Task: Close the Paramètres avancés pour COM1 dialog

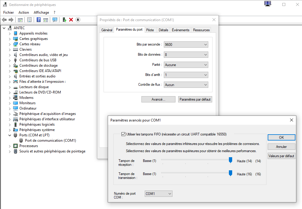Action: pyautogui.click(x=292, y=120)
